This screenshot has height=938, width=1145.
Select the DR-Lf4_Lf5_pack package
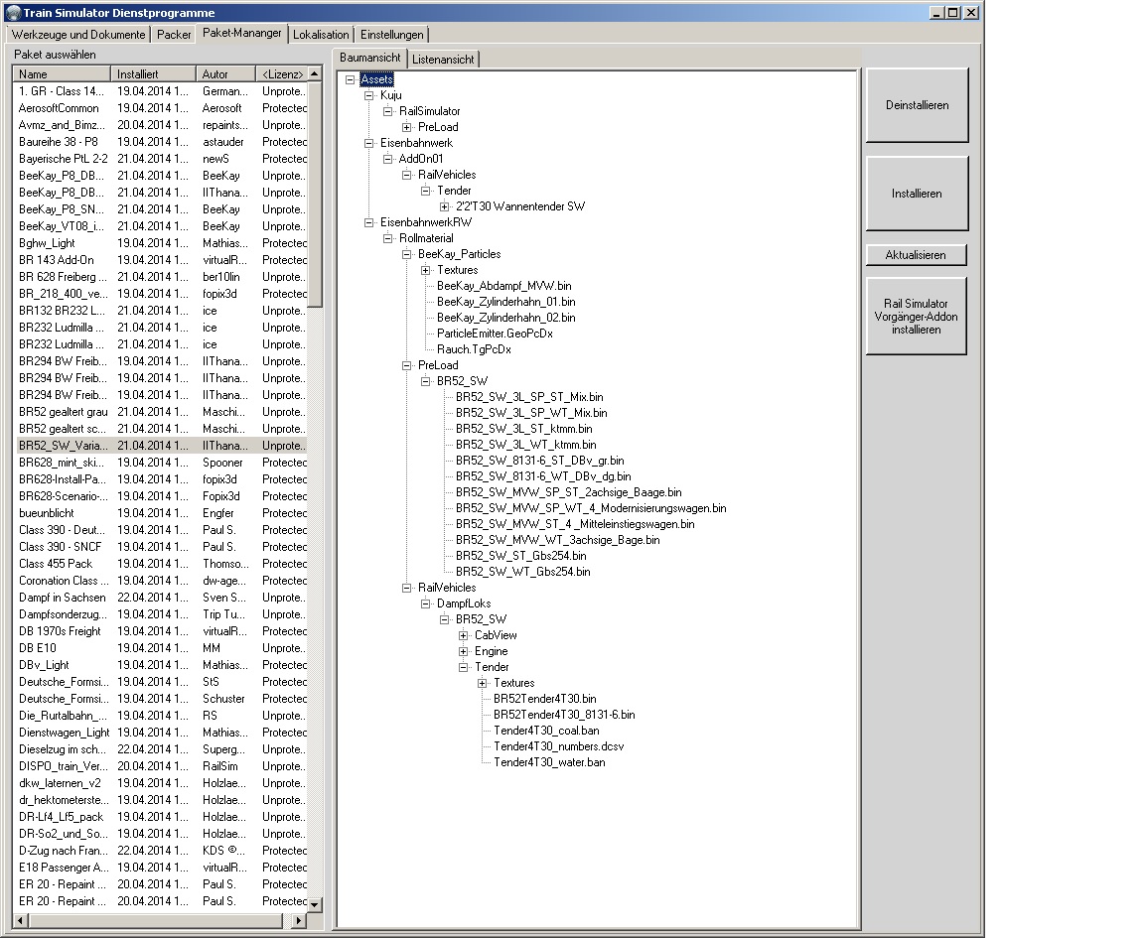coord(162,817)
